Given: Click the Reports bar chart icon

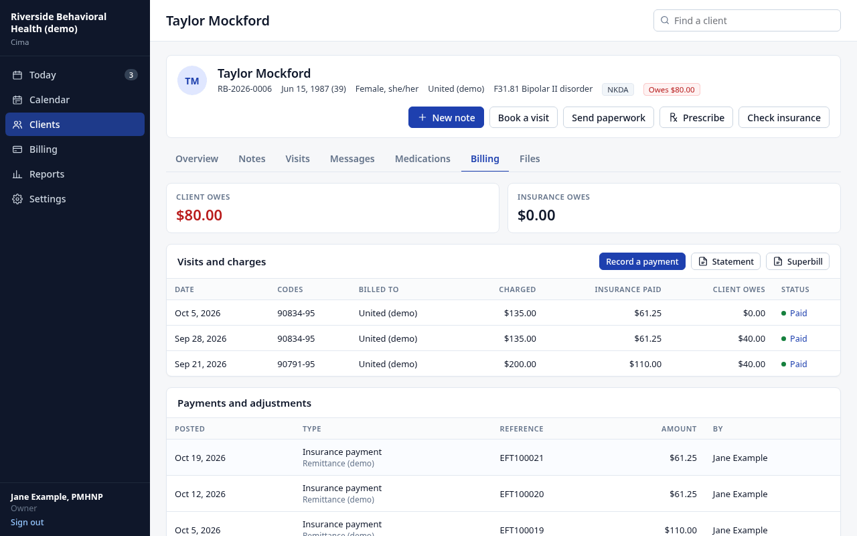Looking at the screenshot, I should (17, 174).
